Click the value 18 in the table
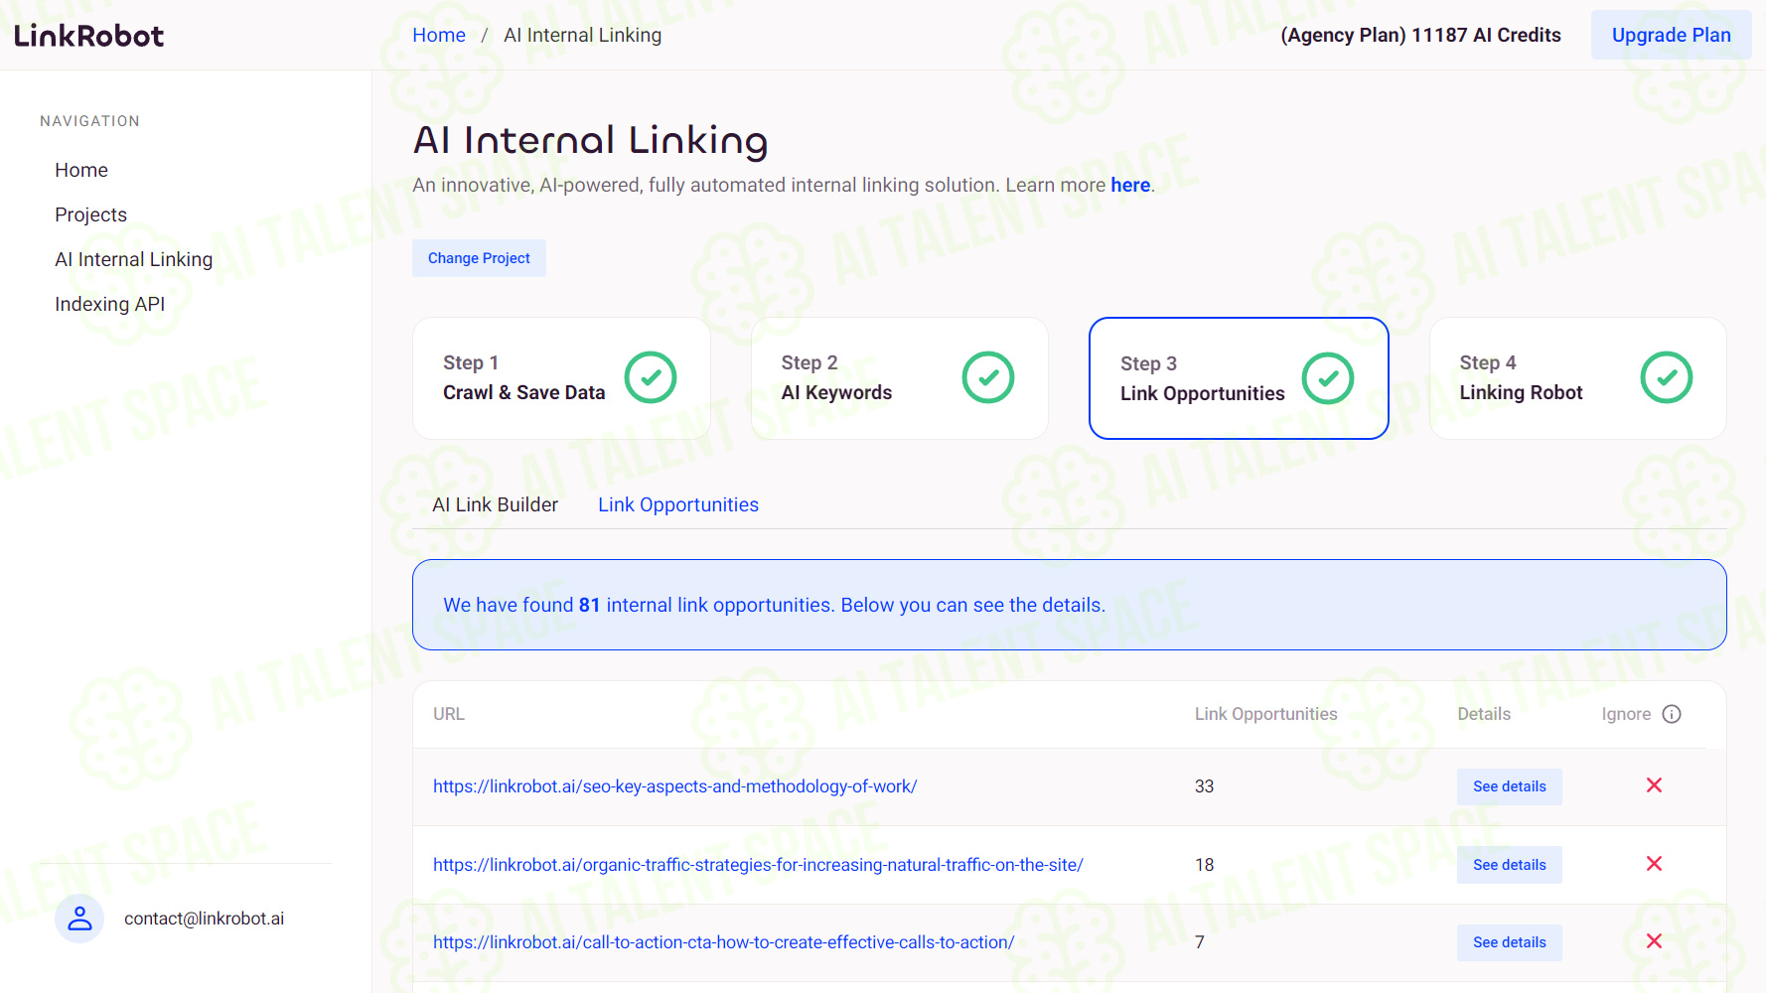The image size is (1766, 993). [x=1204, y=865]
